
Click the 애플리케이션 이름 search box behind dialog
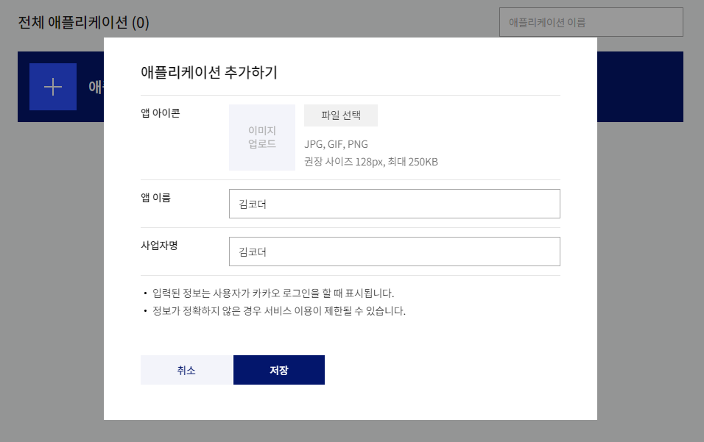(x=591, y=22)
